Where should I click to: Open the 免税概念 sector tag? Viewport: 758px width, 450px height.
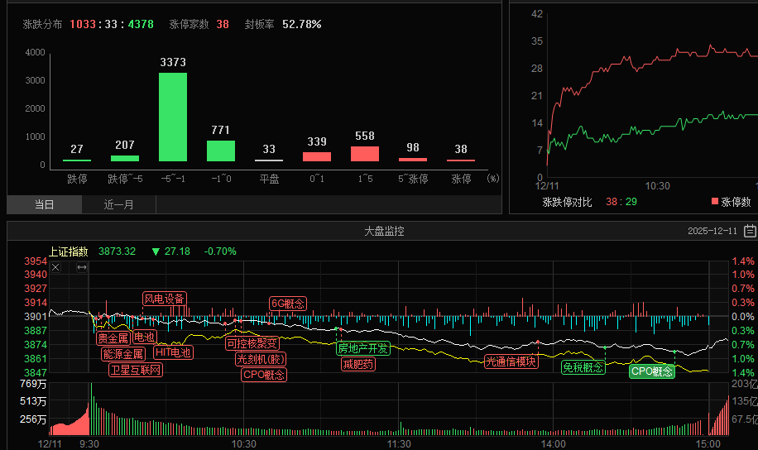pyautogui.click(x=583, y=367)
